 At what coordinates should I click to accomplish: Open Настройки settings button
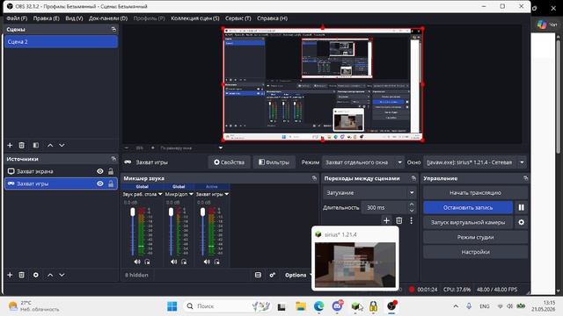pyautogui.click(x=475, y=252)
